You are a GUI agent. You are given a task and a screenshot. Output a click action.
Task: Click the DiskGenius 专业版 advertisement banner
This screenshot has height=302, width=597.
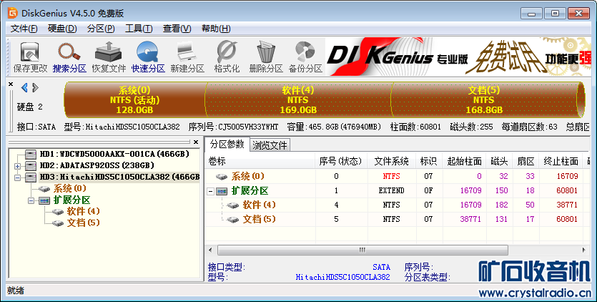(458, 57)
